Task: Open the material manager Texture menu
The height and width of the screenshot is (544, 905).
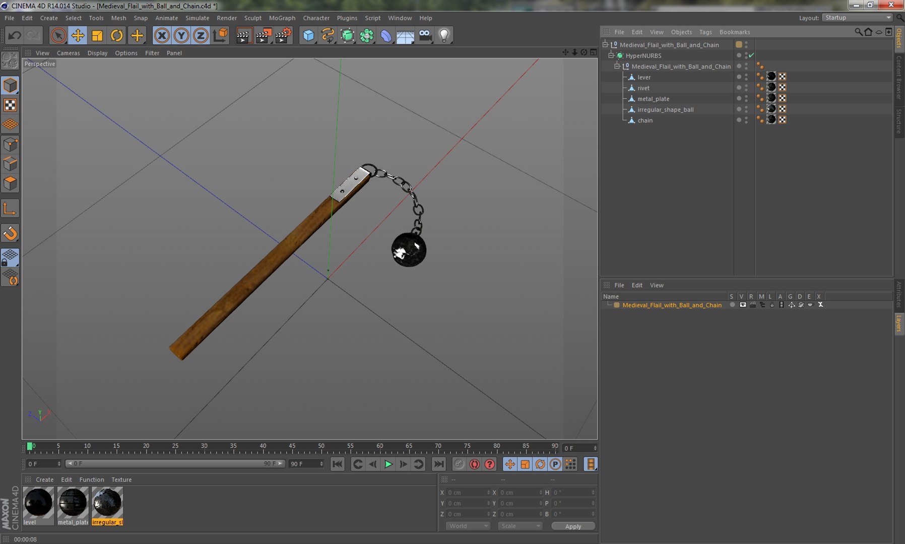Action: pyautogui.click(x=121, y=480)
